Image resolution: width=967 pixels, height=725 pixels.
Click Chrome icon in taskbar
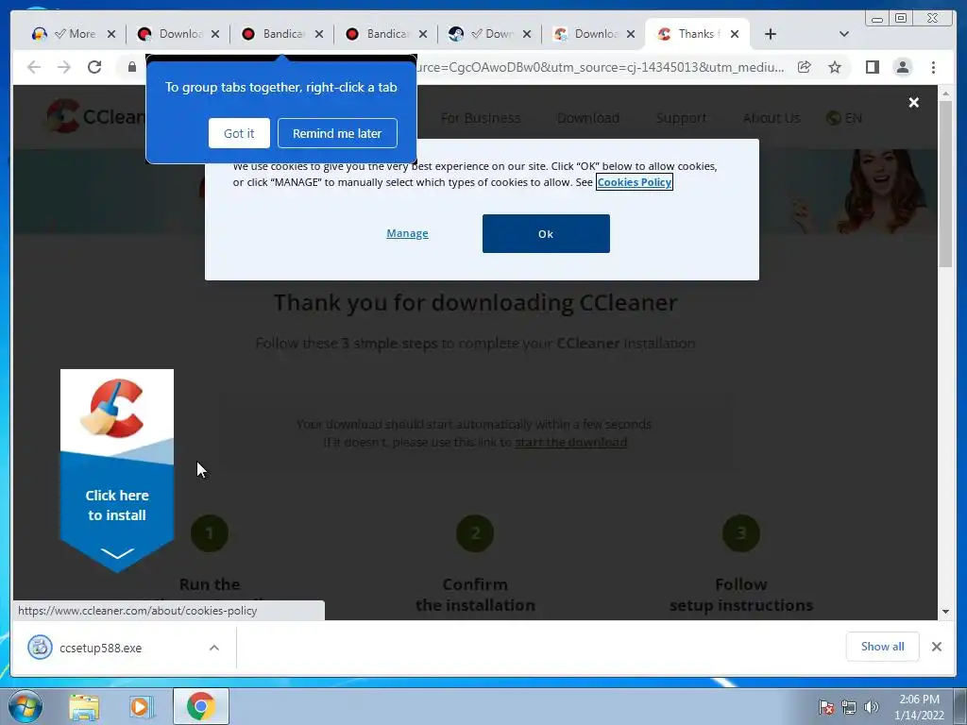point(200,706)
